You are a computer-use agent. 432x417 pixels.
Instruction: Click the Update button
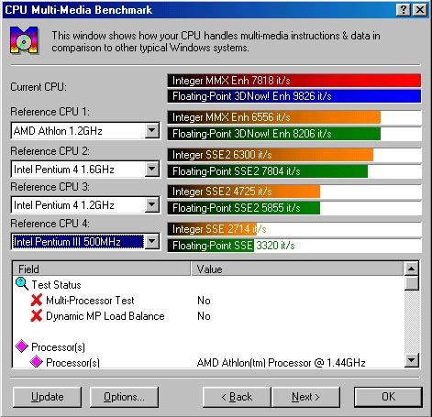click(48, 397)
